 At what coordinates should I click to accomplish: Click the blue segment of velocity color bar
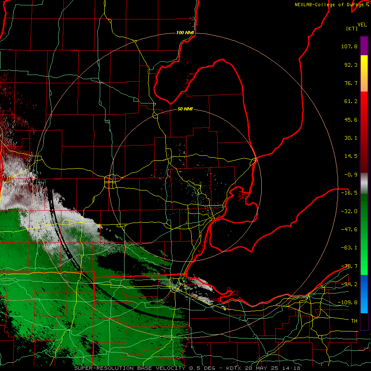coord(364,294)
